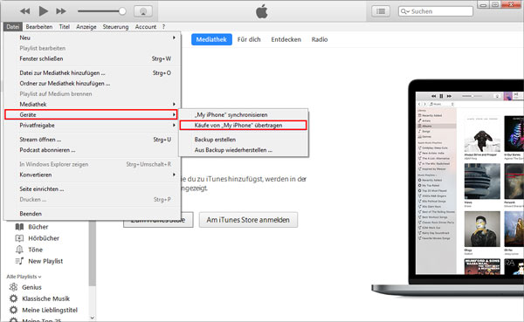Click the Hörbücher audiobook icon
The image size is (524, 322).
(19, 238)
